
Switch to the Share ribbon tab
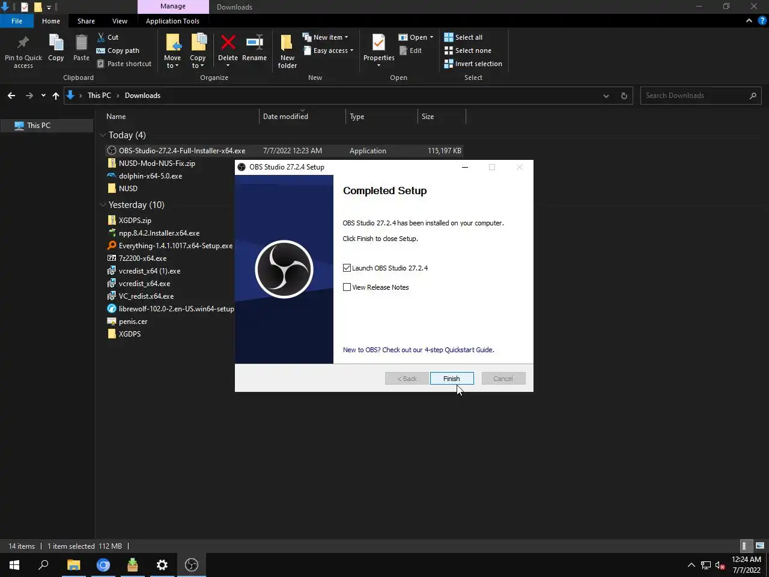click(86, 20)
